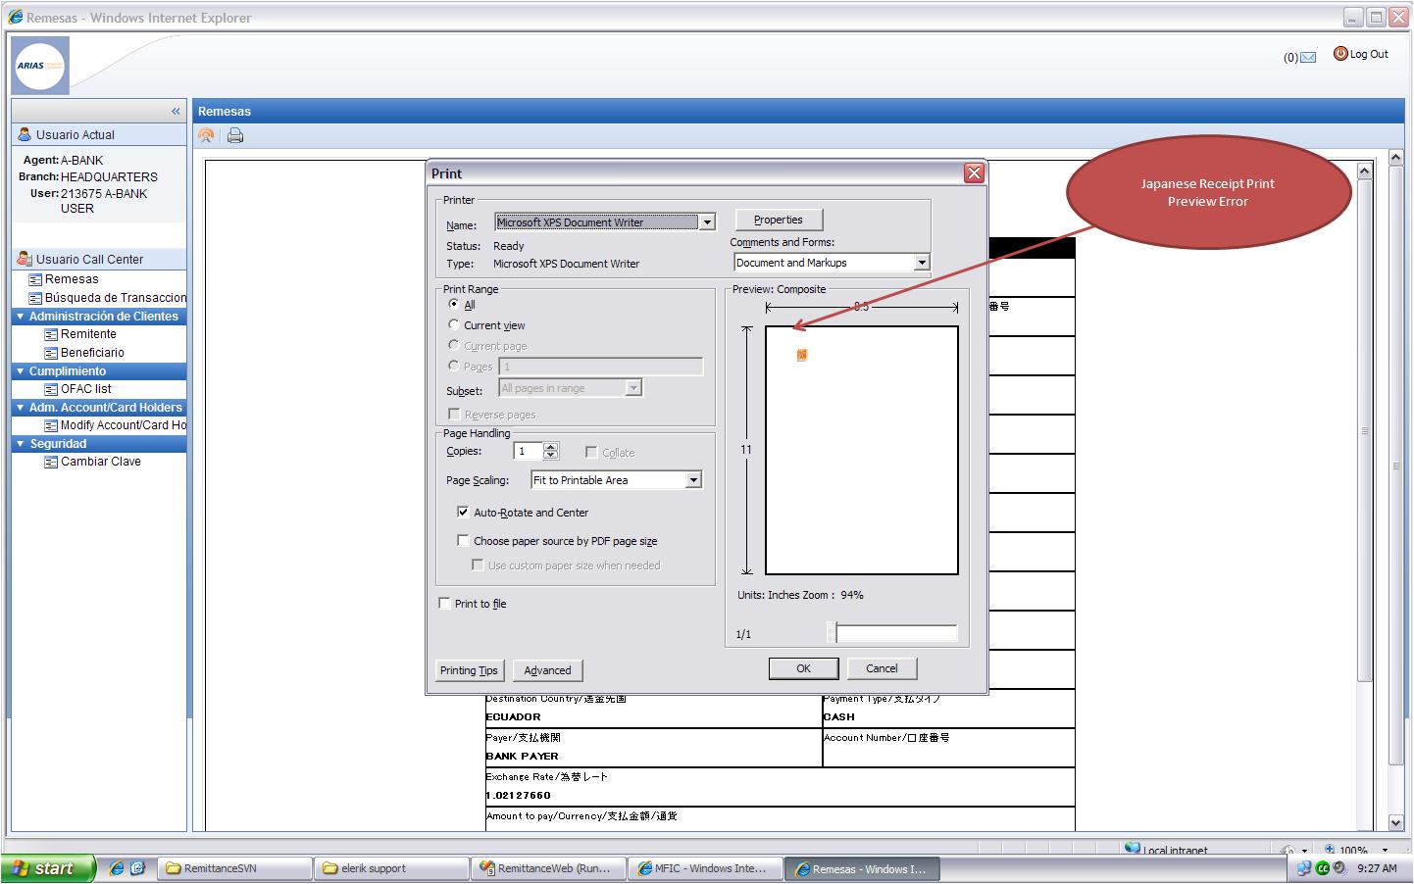Close the Print dialog with the red X
Image resolution: width=1414 pixels, height=884 pixels.
974,173
